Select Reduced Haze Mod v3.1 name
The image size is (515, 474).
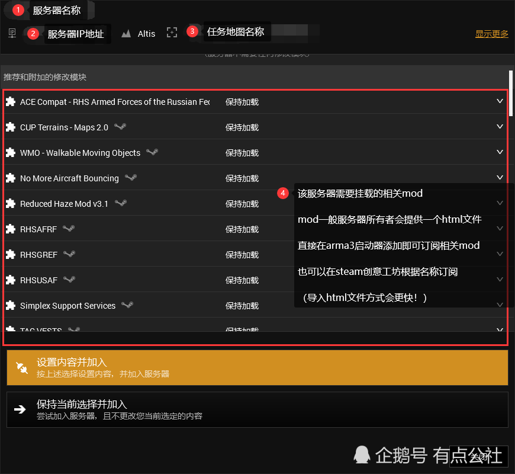pyautogui.click(x=64, y=204)
